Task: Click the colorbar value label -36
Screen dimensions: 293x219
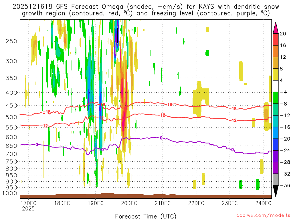Action: [285, 185]
